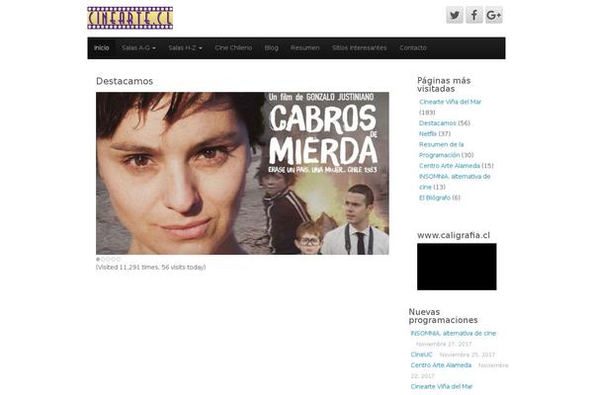Select the last slider dot indicator
Viewport: 593px width, 395px height.
[118, 260]
